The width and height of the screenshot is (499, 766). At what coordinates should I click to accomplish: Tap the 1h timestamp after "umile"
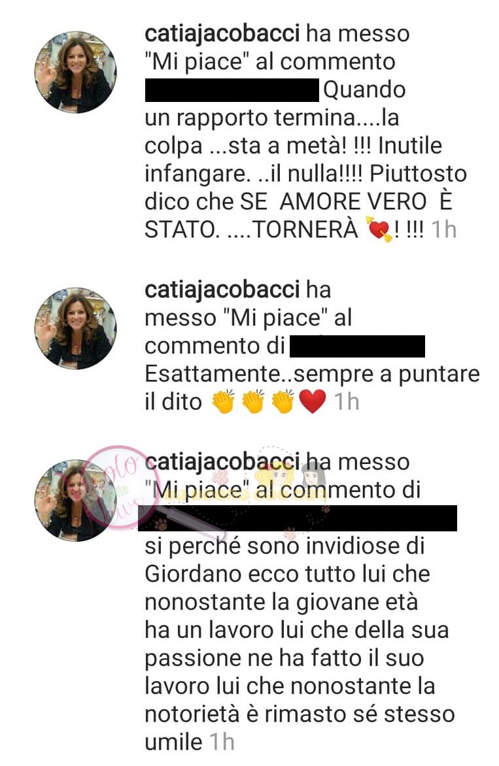222,742
